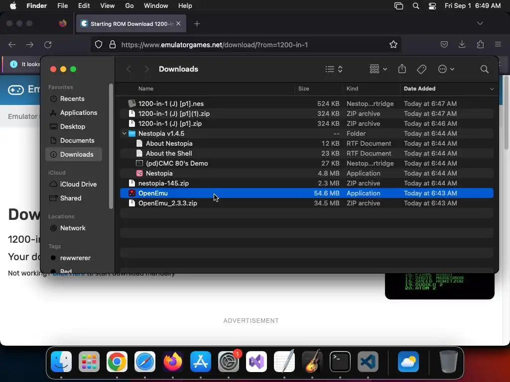The width and height of the screenshot is (510, 382).
Task: Sort by the Name column header
Action: (146, 89)
